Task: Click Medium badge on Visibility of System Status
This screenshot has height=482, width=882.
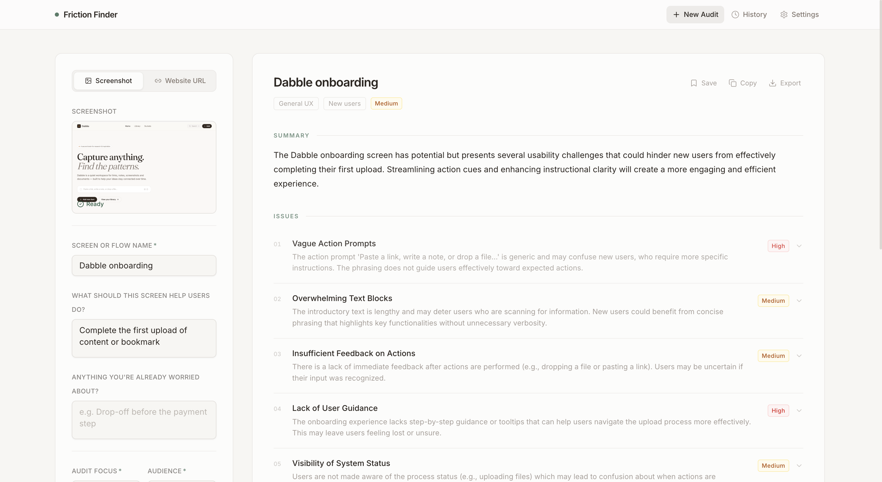Action: point(773,466)
